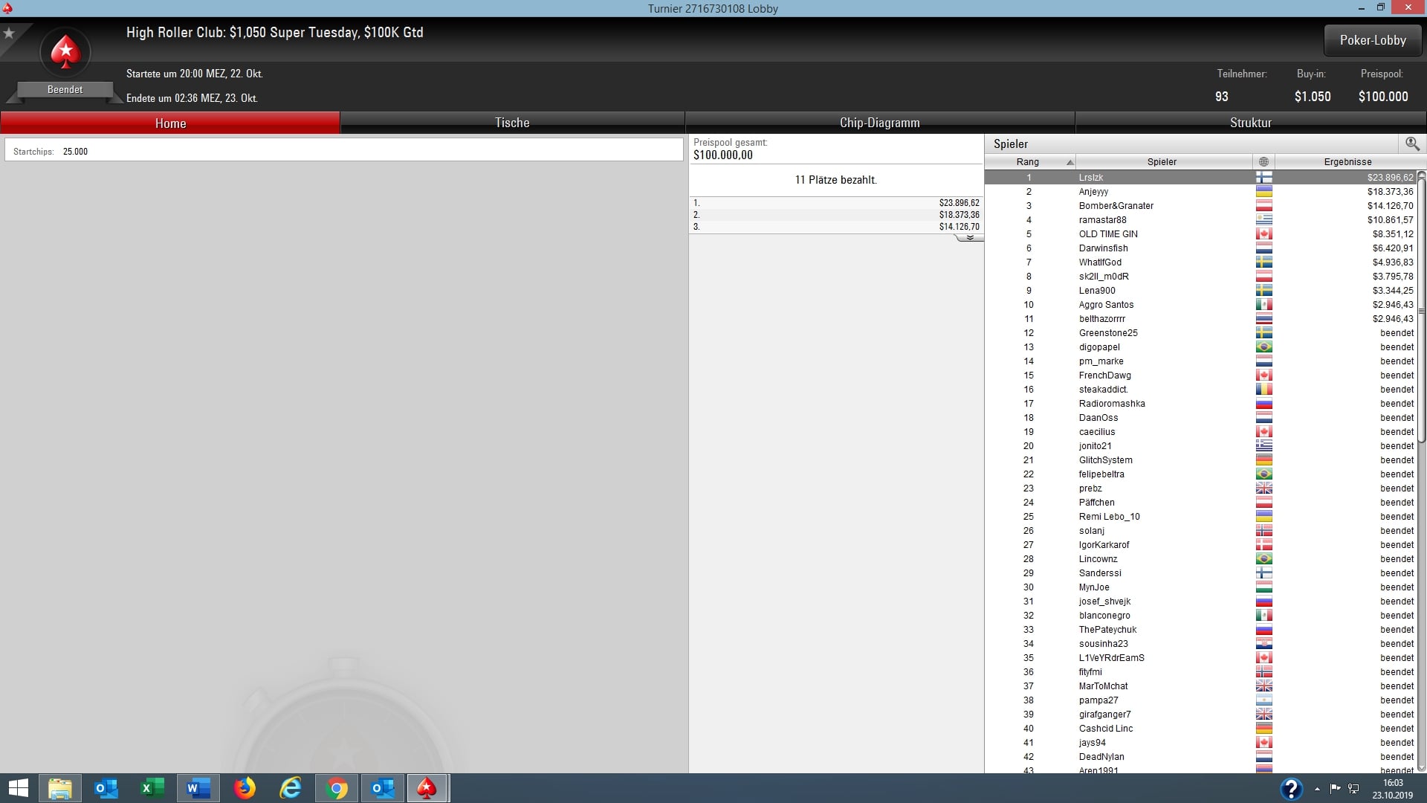Click the country globe column header

[x=1263, y=161]
